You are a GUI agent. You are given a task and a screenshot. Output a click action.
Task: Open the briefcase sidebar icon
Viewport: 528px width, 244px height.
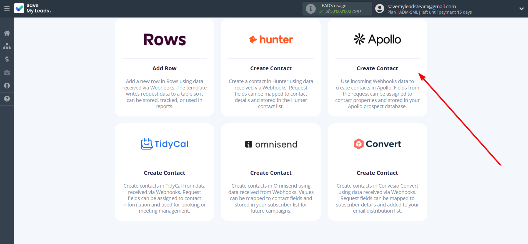point(7,73)
